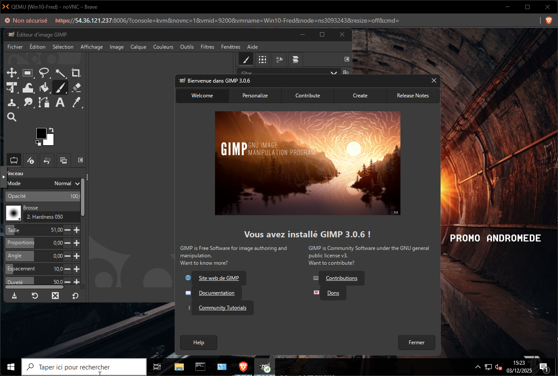This screenshot has height=376, width=558.
Task: Choose the Free Select lasso tool
Action: click(x=44, y=73)
